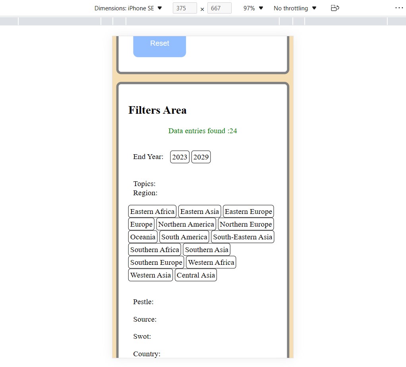Pick the South America region filter
The width and height of the screenshot is (406, 367).
(x=184, y=237)
